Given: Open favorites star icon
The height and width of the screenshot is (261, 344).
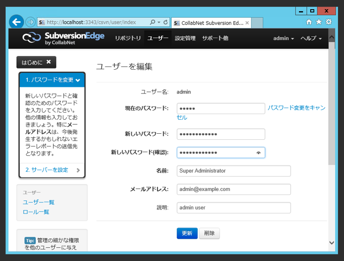Looking at the screenshot, I should 319,22.
